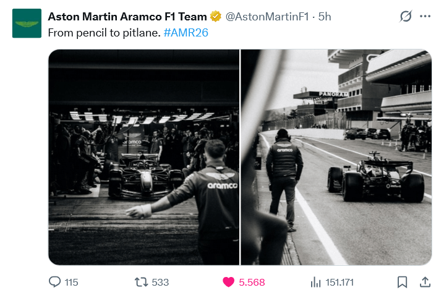This screenshot has width=444, height=298.
Task: Open the right pitlane photo
Action: click(336, 157)
